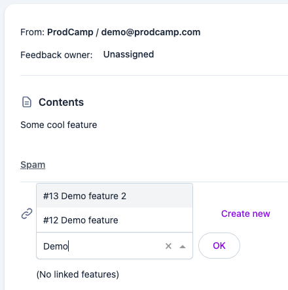
Task: Focus the Demo search input field
Action: pos(103,246)
